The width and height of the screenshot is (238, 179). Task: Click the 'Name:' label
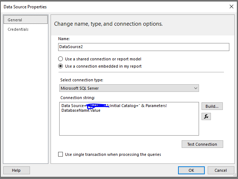64,39
